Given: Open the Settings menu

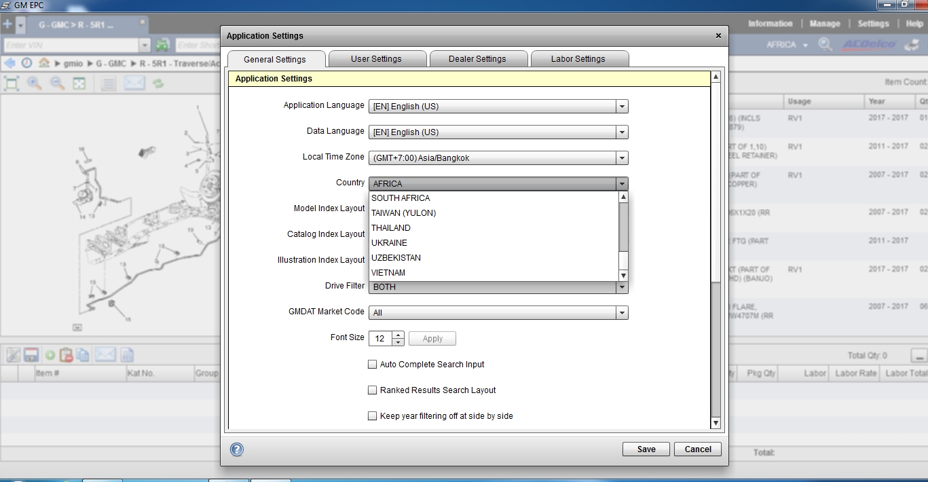Looking at the screenshot, I should tap(873, 24).
